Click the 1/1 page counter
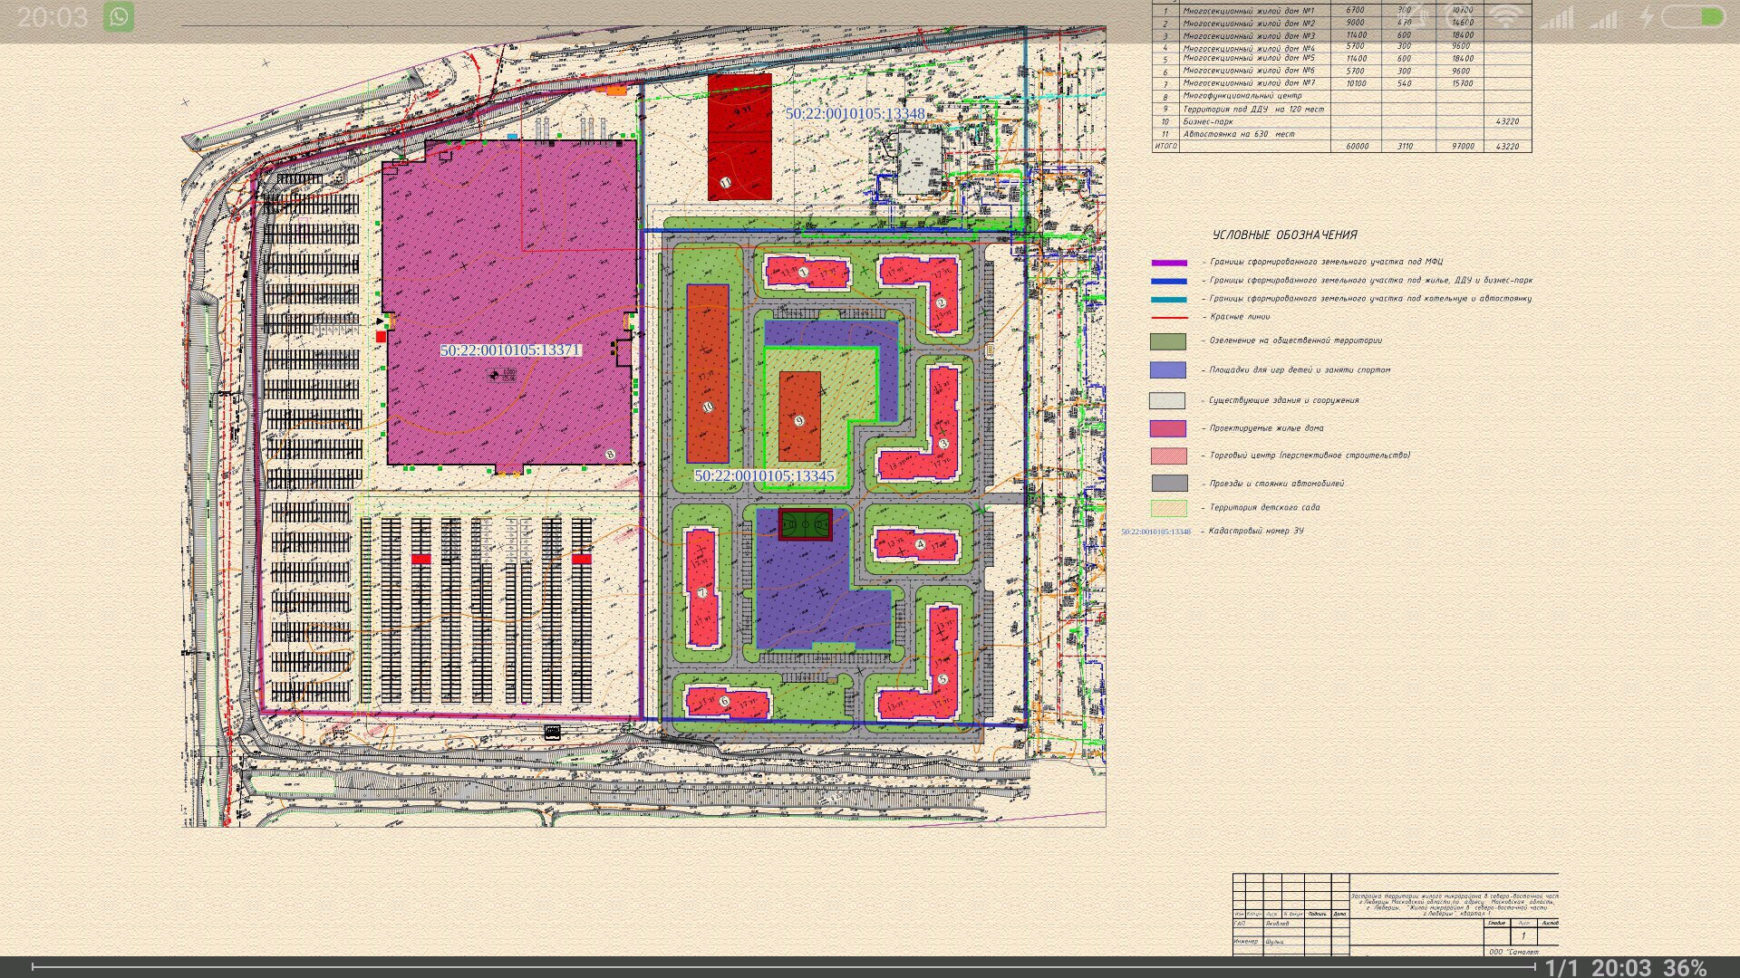 (1561, 968)
